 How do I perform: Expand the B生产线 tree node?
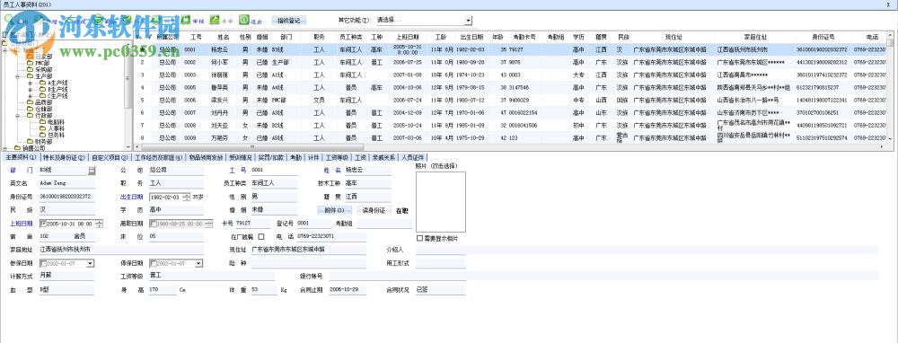pyautogui.click(x=31, y=89)
